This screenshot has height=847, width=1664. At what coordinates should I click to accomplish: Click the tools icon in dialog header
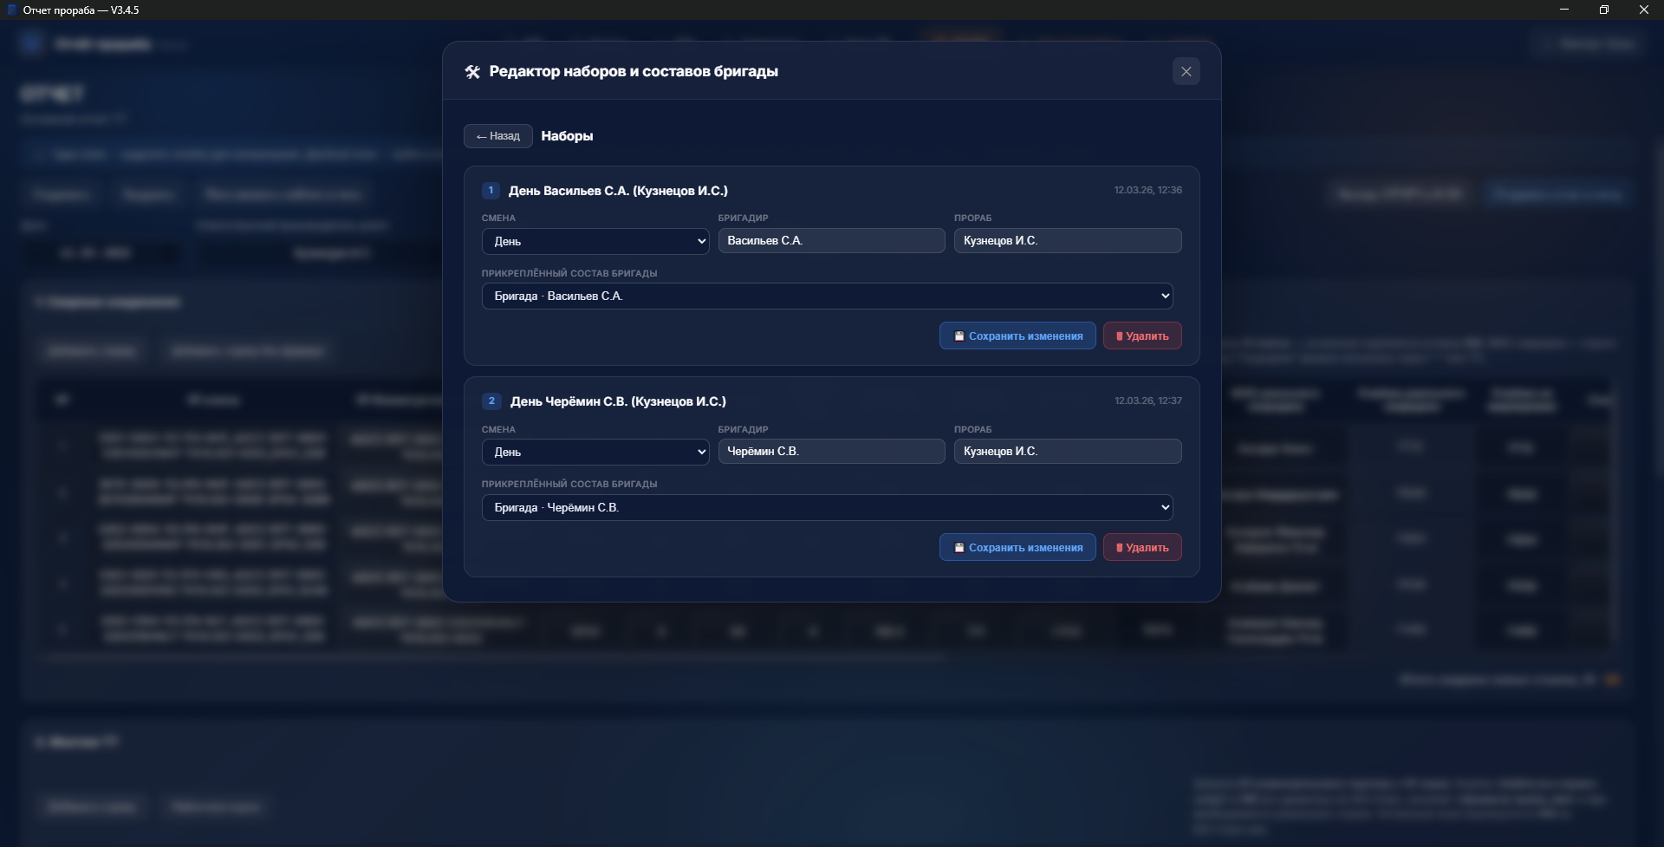tap(472, 72)
